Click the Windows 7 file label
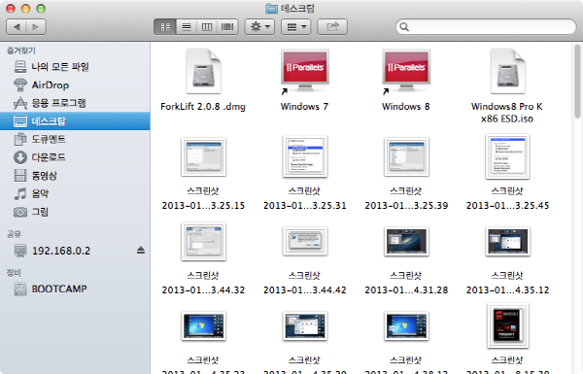583x374 pixels. pyautogui.click(x=304, y=107)
